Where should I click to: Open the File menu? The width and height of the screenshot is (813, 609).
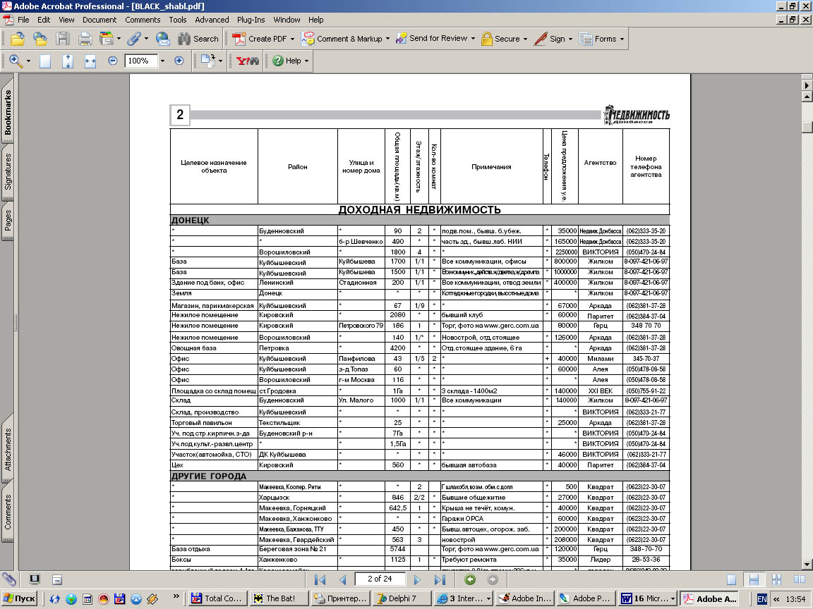tap(23, 20)
